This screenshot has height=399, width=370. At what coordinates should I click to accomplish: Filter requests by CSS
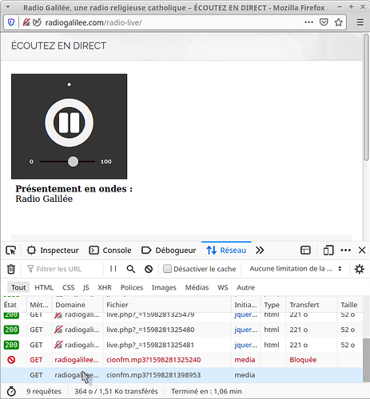(69, 287)
